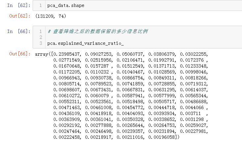Click line number 1 in cell 66

click(x=40, y=31)
